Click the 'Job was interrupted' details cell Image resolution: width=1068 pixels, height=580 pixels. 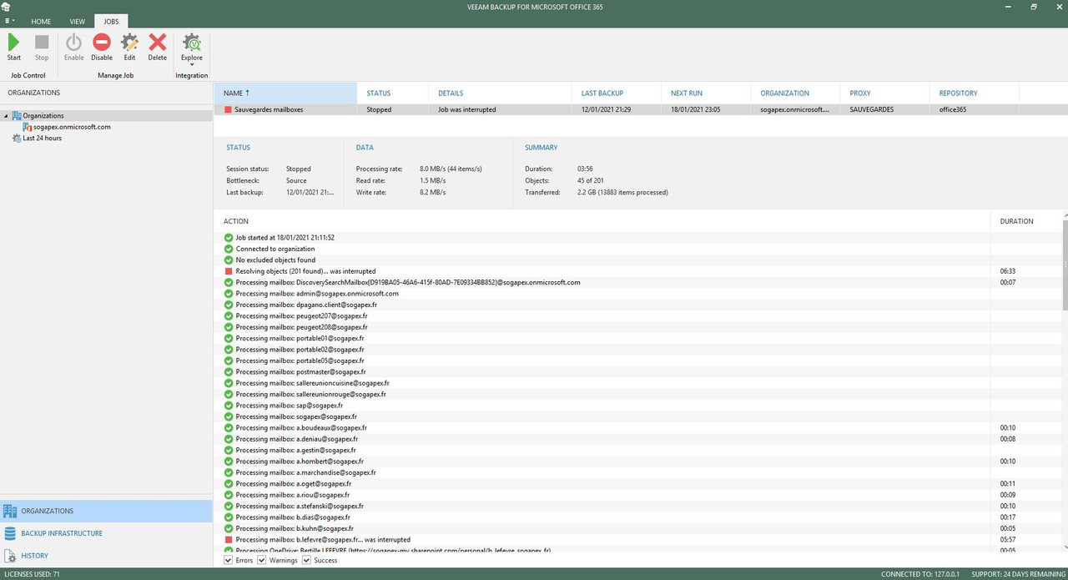(467, 109)
